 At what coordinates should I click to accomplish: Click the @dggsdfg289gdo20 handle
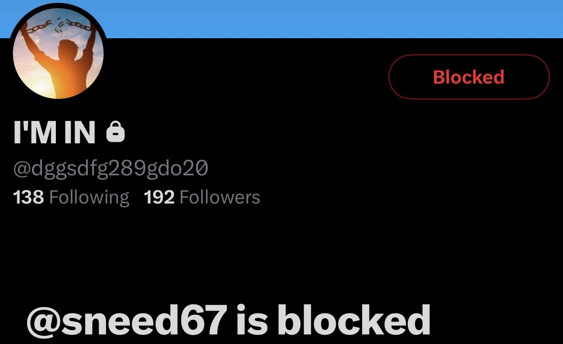[x=111, y=168]
